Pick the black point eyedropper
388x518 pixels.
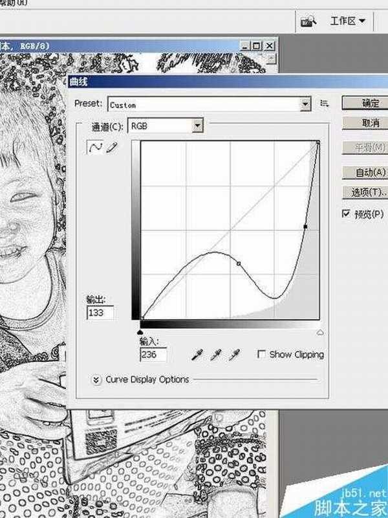tap(198, 355)
